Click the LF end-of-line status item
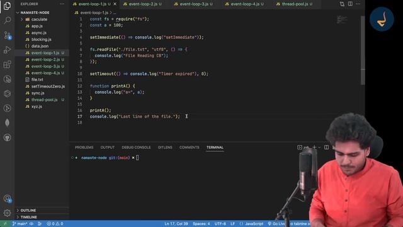This screenshot has width=403, height=227. point(232,224)
